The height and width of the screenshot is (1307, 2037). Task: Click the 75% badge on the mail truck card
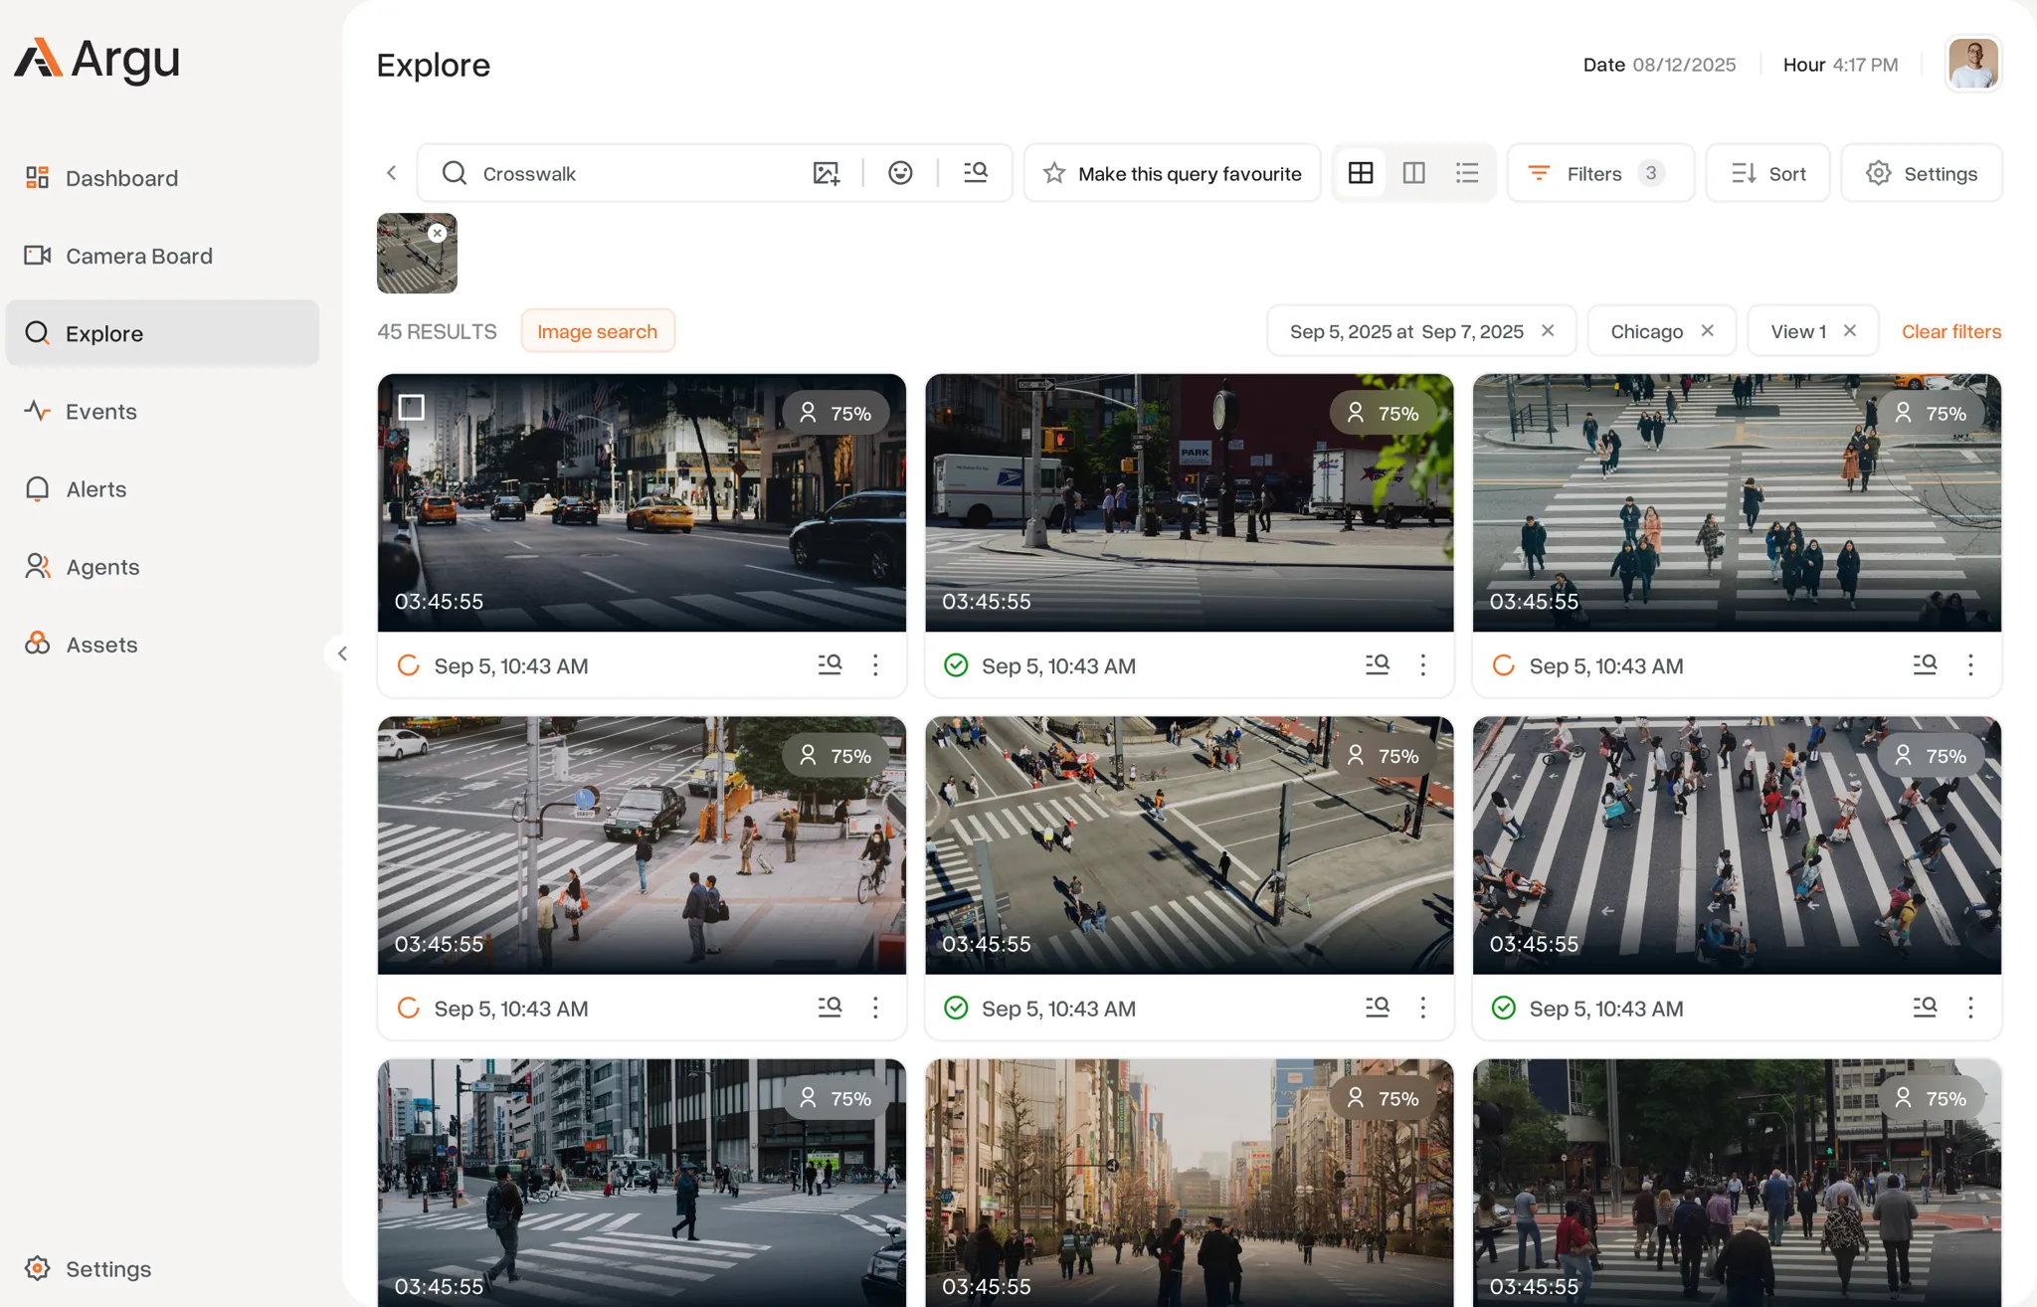[x=1384, y=413]
